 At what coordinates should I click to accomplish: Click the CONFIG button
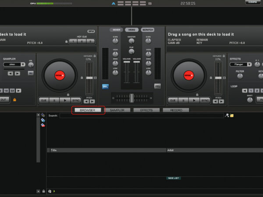(252, 2)
